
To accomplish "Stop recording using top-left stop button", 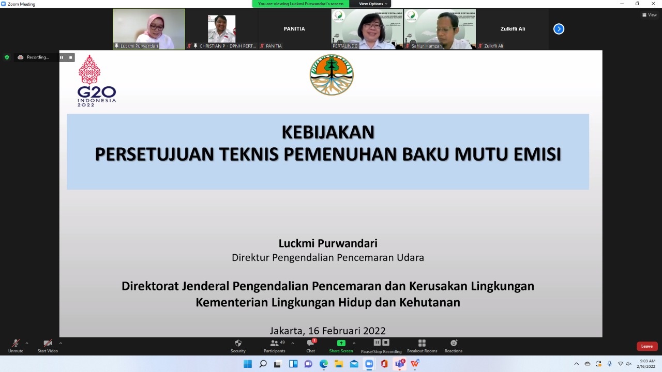I will [71, 57].
